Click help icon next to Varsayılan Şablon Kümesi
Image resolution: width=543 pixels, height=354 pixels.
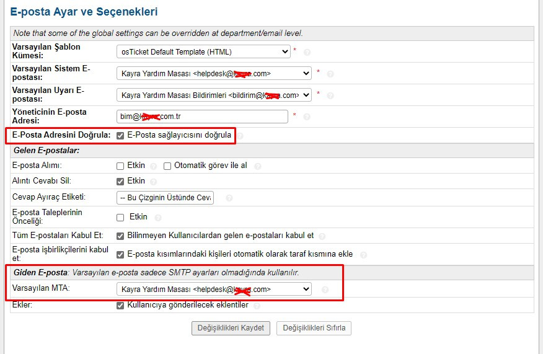(307, 53)
